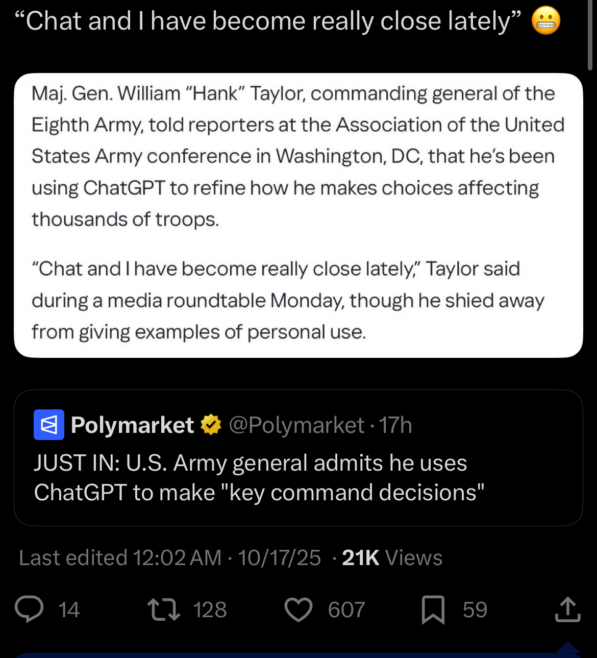View edit history via 'Last edited 12:02 AM'
Viewport: 597px width, 658px height.
pos(120,557)
